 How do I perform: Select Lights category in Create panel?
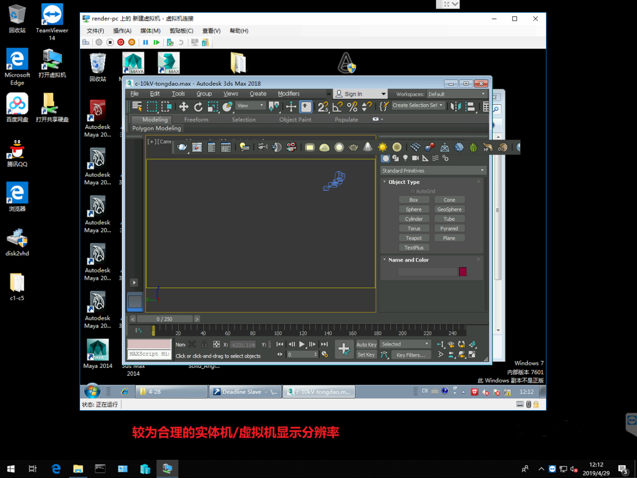click(x=405, y=158)
